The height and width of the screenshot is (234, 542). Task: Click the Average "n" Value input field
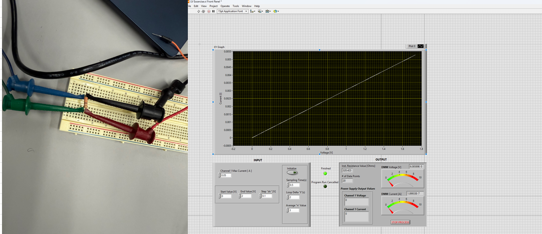294,210
